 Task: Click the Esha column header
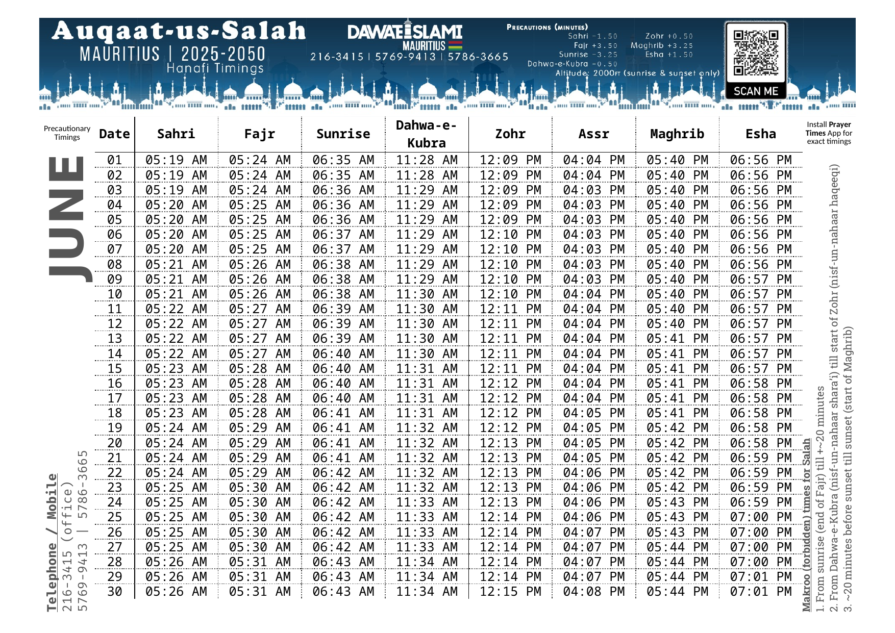point(760,134)
